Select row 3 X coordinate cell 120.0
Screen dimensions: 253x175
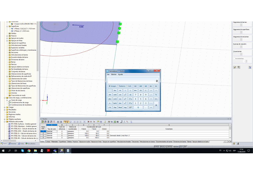(x=84, y=136)
